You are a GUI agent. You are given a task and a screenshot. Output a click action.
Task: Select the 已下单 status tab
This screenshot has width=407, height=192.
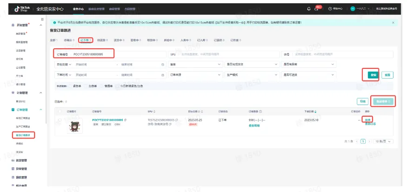pyautogui.click(x=86, y=40)
